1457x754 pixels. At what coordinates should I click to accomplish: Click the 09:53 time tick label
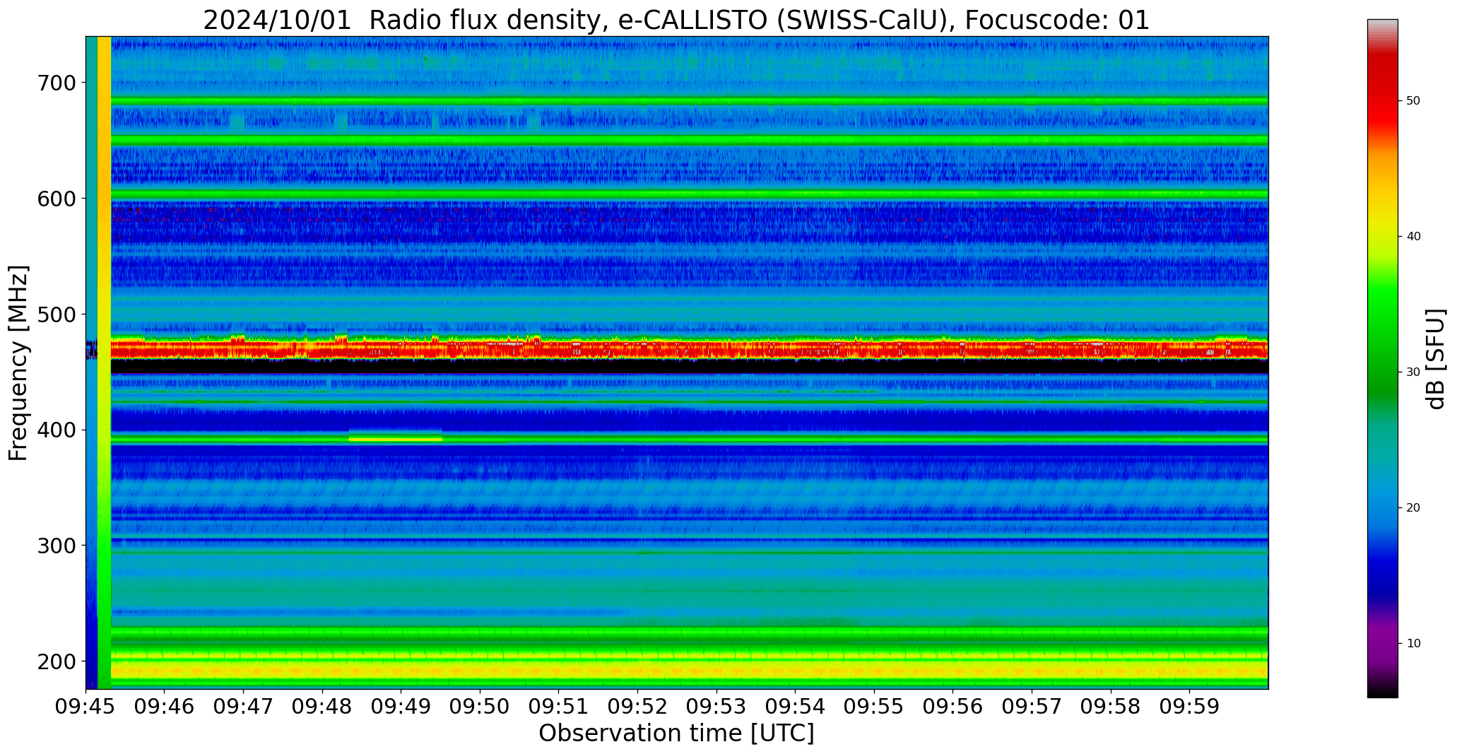coord(716,707)
